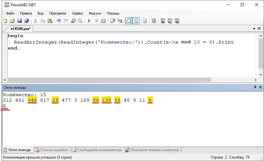
Task: Switch to Сообщения компилятора tab
Action: (x=97, y=150)
